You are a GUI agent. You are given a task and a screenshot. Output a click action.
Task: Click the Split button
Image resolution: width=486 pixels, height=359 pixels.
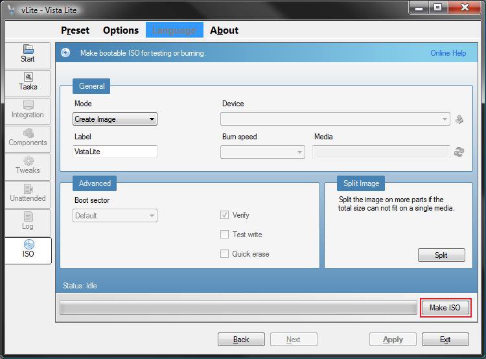pos(441,255)
